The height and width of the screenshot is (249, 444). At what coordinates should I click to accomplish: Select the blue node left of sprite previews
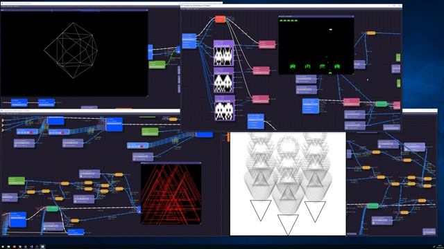click(189, 41)
